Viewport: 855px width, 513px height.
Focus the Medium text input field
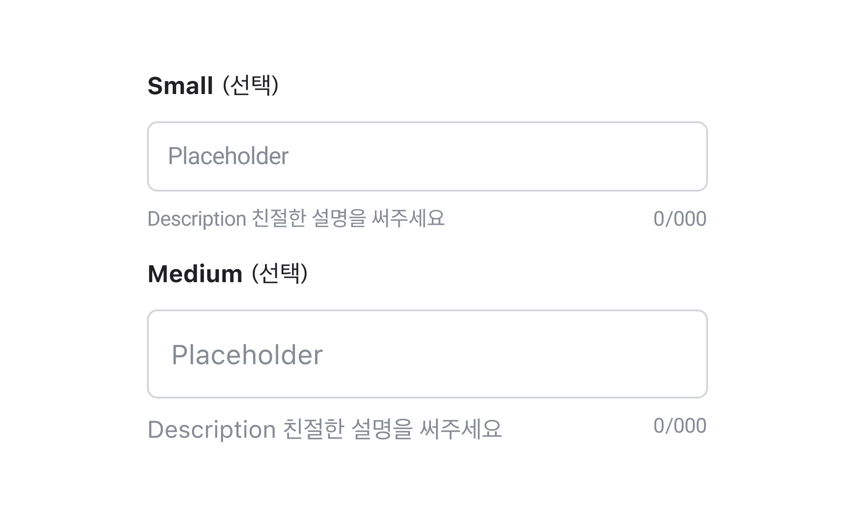tap(427, 354)
